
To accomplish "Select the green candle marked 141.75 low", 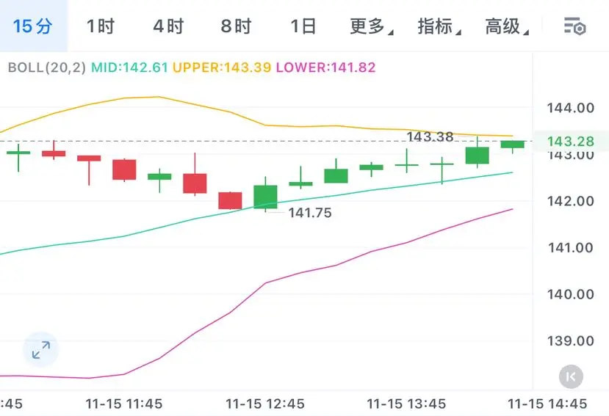I will [x=266, y=196].
